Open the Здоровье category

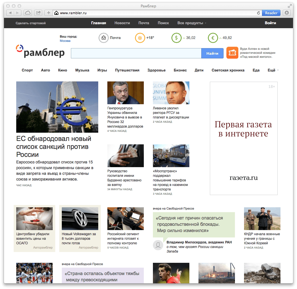156,70
